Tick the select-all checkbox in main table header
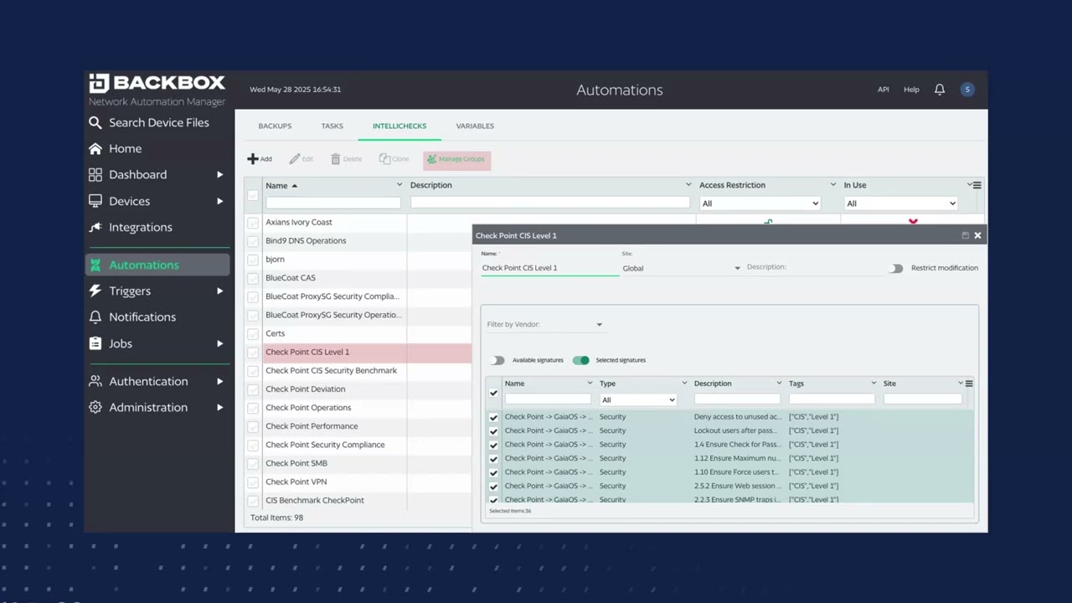This screenshot has width=1072, height=603. click(x=253, y=195)
